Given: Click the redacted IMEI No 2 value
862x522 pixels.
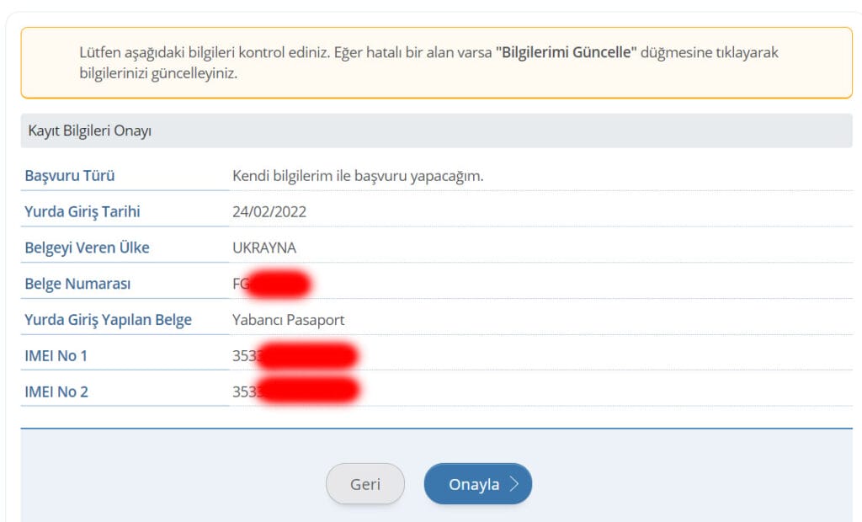Looking at the screenshot, I should [295, 391].
